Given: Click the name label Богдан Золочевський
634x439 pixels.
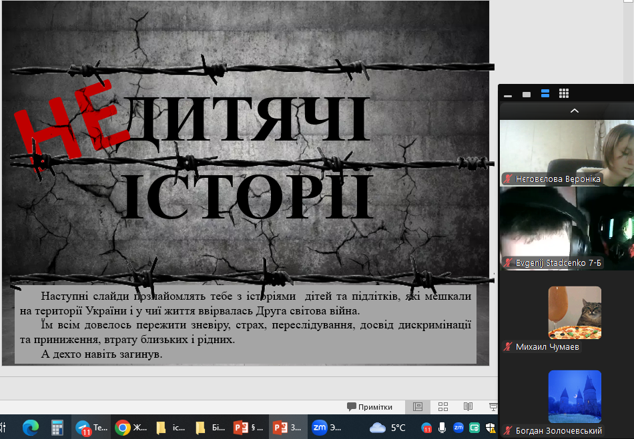Looking at the screenshot, I should [559, 431].
